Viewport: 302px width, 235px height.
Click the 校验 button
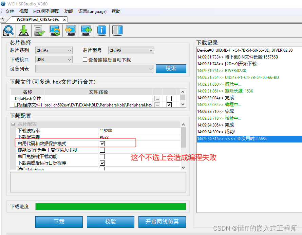click(x=111, y=222)
